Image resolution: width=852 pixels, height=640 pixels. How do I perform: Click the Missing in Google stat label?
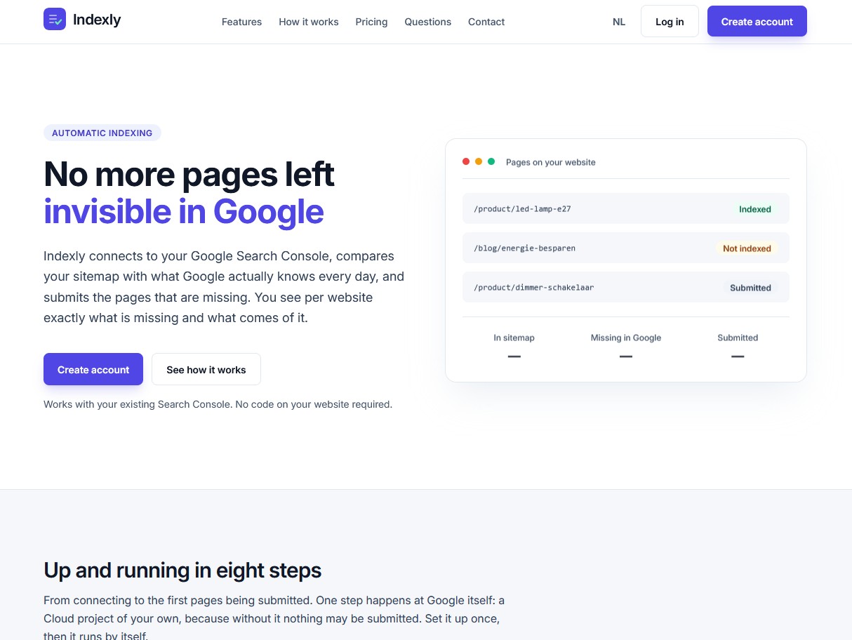tap(626, 338)
